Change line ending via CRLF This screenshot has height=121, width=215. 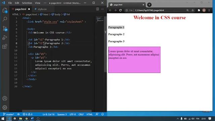coord(81,114)
